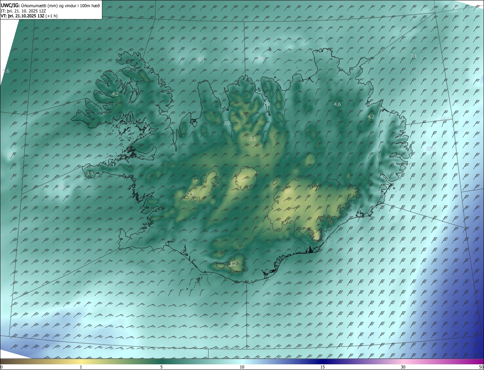484x370 pixels.
Task: Click the colorbar tick label 15
Action: pyautogui.click(x=323, y=367)
